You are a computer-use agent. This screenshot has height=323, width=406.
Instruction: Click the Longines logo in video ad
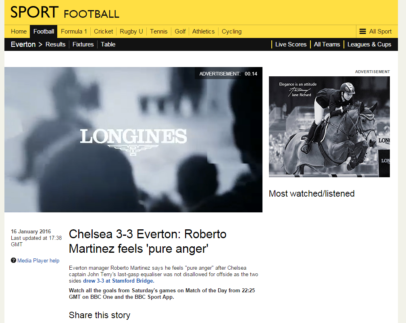pos(133,142)
